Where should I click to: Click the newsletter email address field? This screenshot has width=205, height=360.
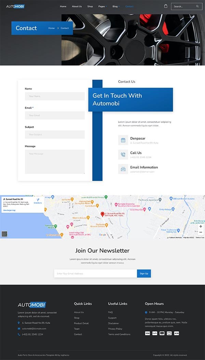95,274
